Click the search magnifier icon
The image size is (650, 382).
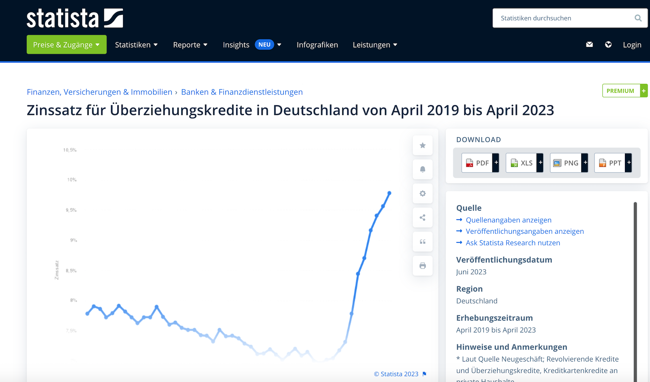click(638, 18)
